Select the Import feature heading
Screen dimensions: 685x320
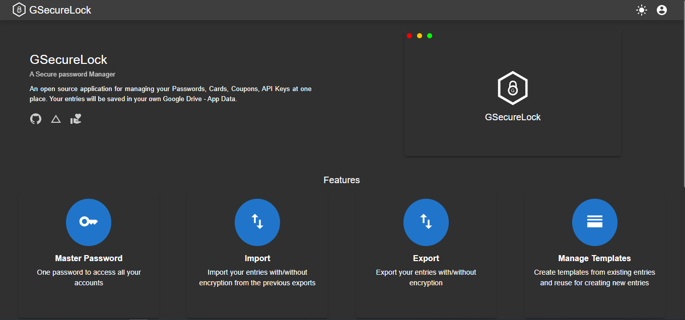pyautogui.click(x=257, y=258)
